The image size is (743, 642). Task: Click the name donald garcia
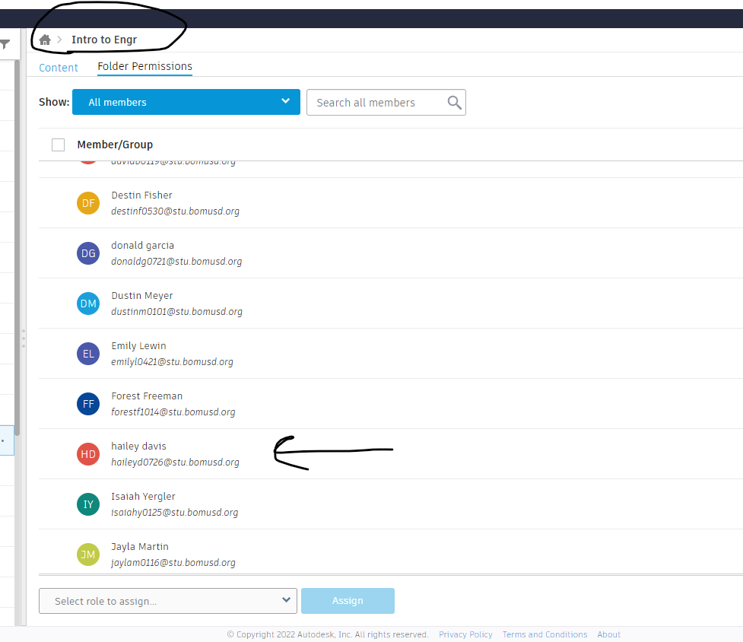point(143,246)
